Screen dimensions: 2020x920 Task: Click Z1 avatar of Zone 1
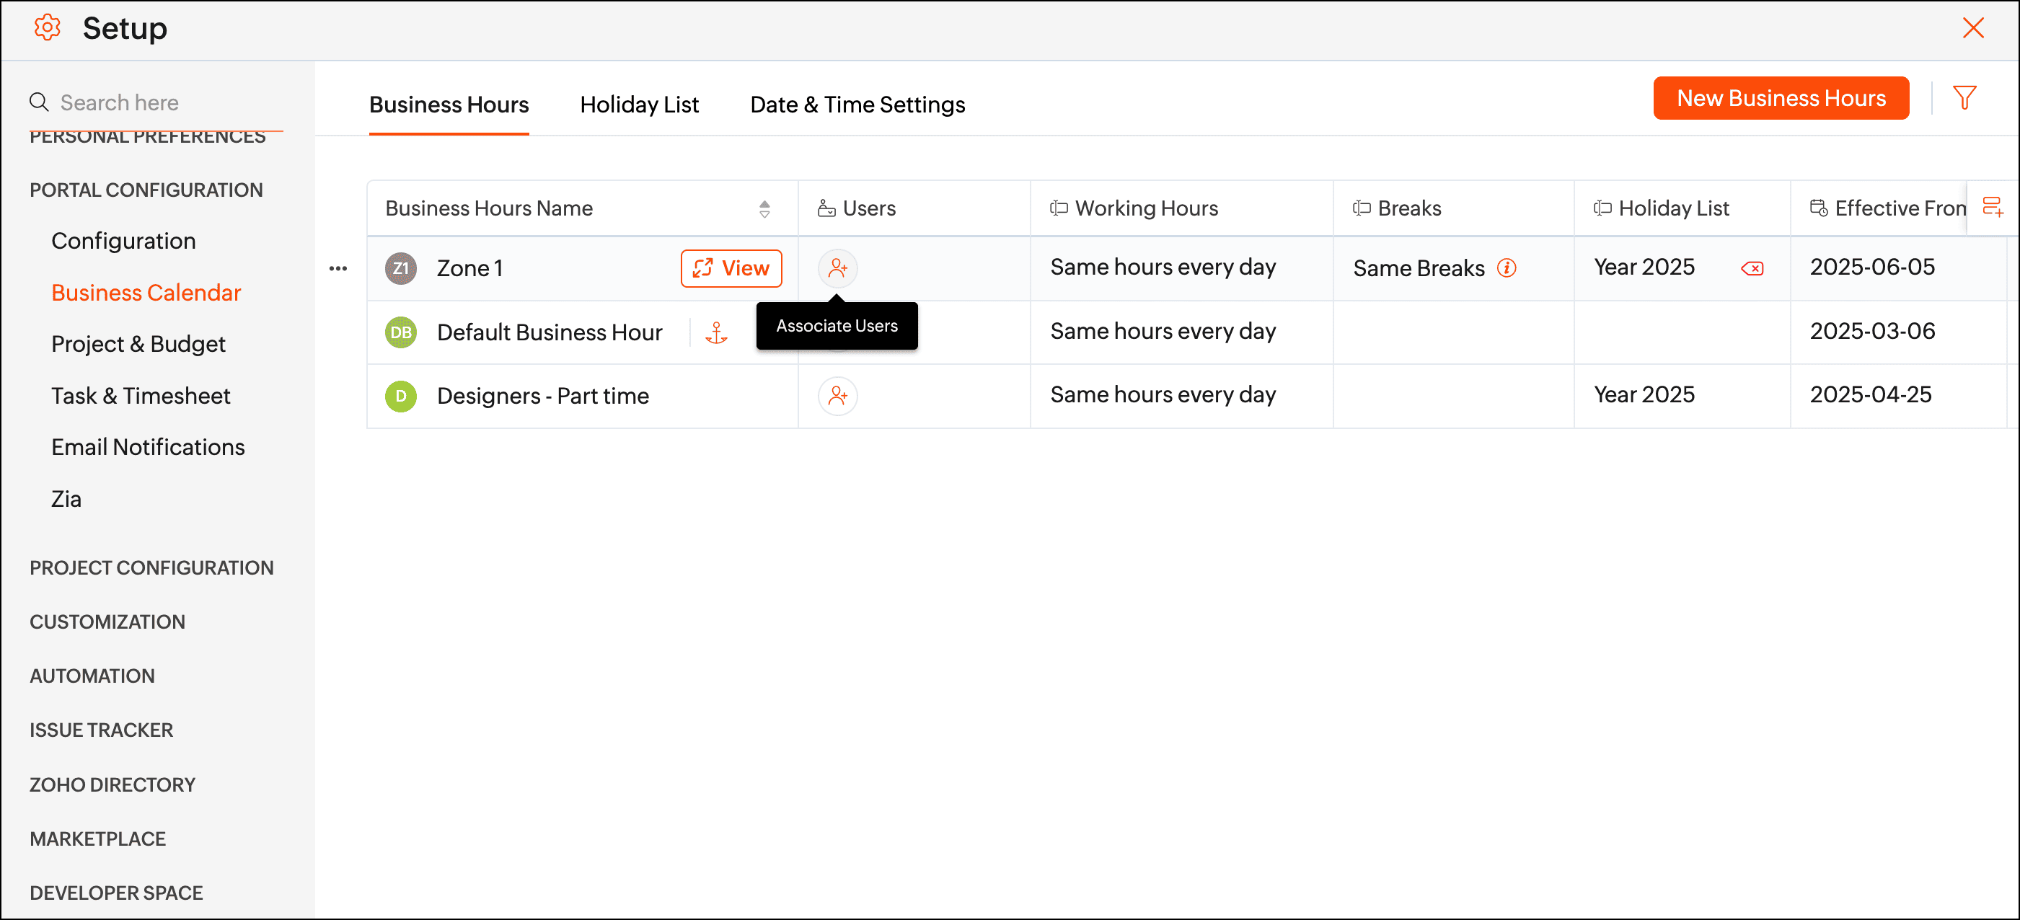pos(401,268)
